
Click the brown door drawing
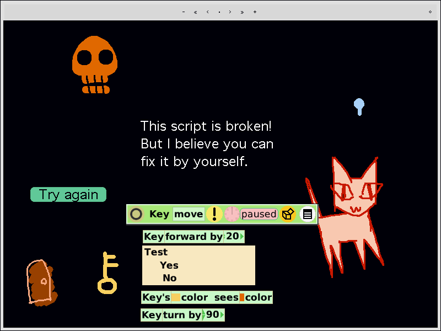pos(42,282)
